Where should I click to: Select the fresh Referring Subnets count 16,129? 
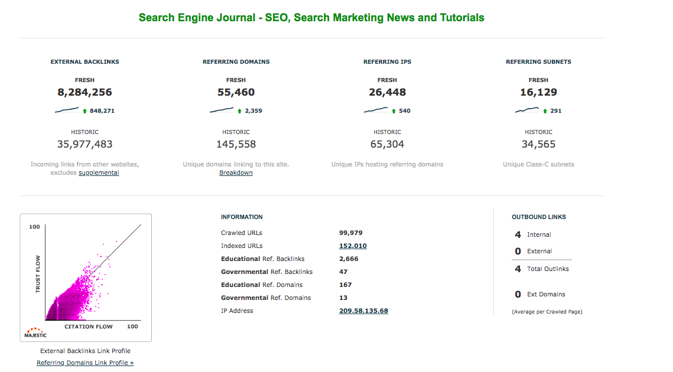tap(539, 92)
